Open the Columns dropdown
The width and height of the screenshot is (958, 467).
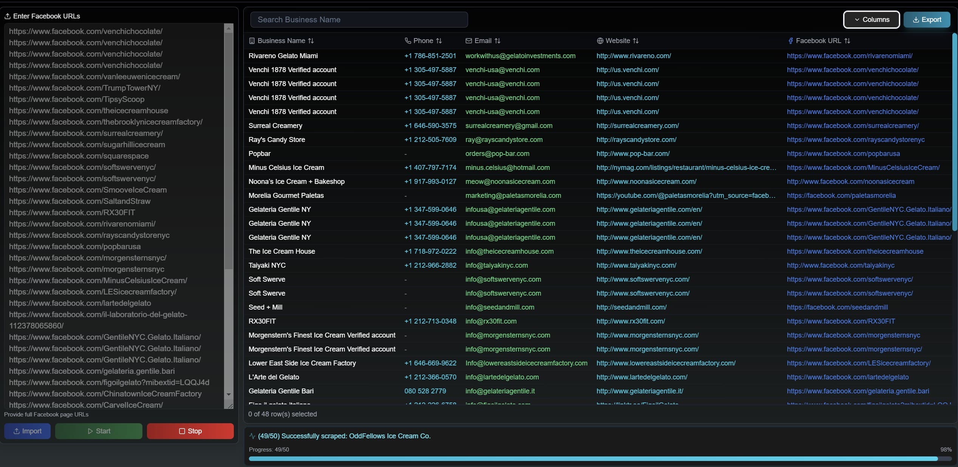pos(871,20)
